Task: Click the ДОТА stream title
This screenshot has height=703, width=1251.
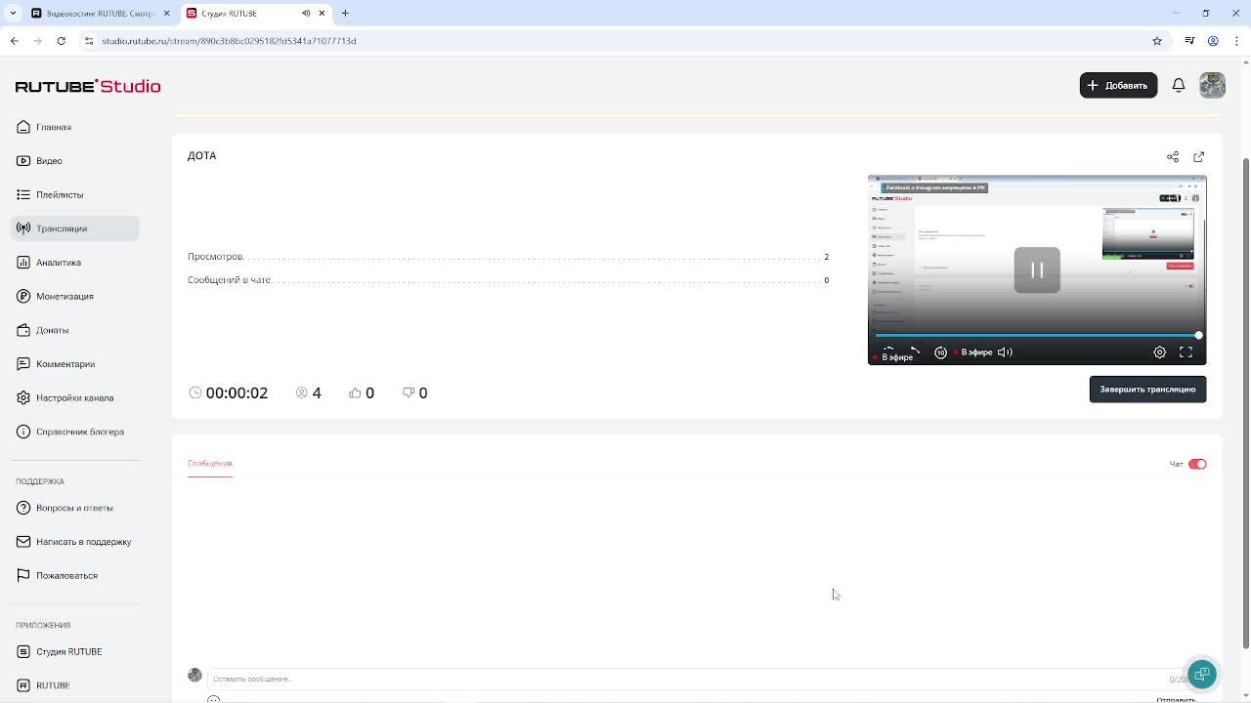Action: coord(202,156)
